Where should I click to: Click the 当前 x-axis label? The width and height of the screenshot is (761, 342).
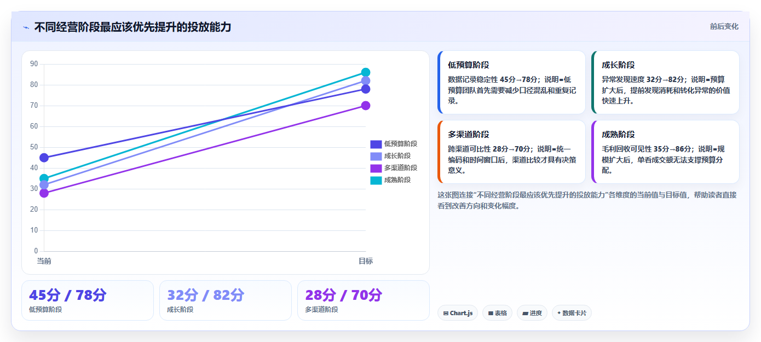click(44, 261)
